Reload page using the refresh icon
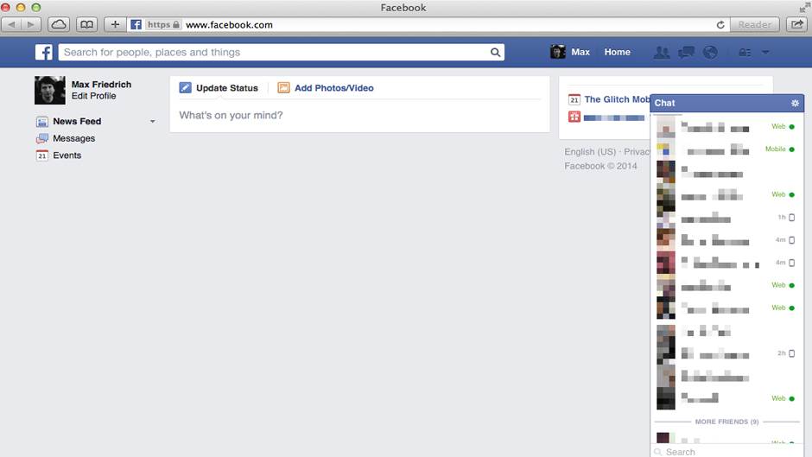This screenshot has height=457, width=812. [720, 25]
